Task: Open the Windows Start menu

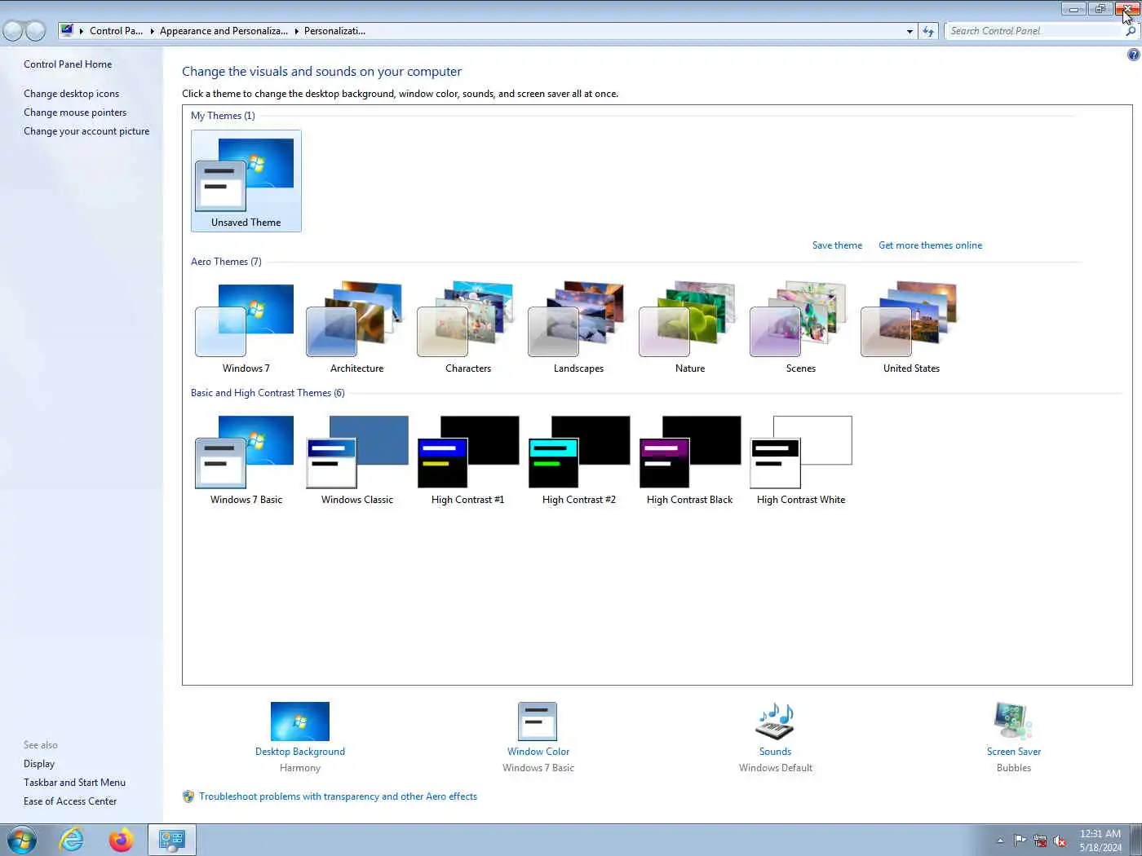Action: pos(22,840)
